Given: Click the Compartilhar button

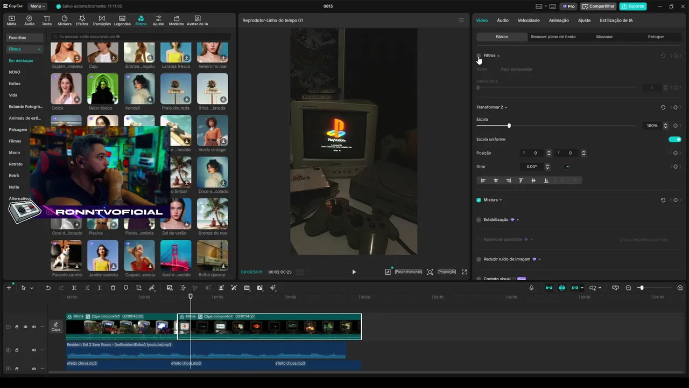Looking at the screenshot, I should click(599, 6).
